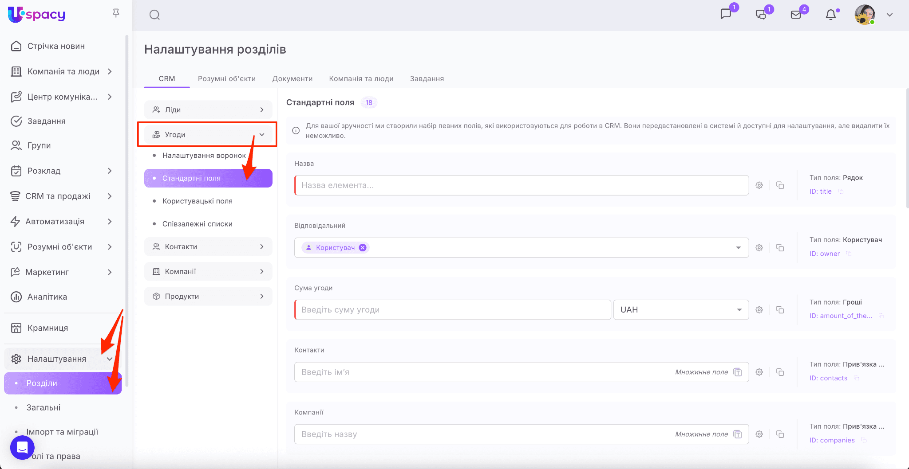This screenshot has width=909, height=469.
Task: Open the user profile dropdown arrow
Action: 889,15
